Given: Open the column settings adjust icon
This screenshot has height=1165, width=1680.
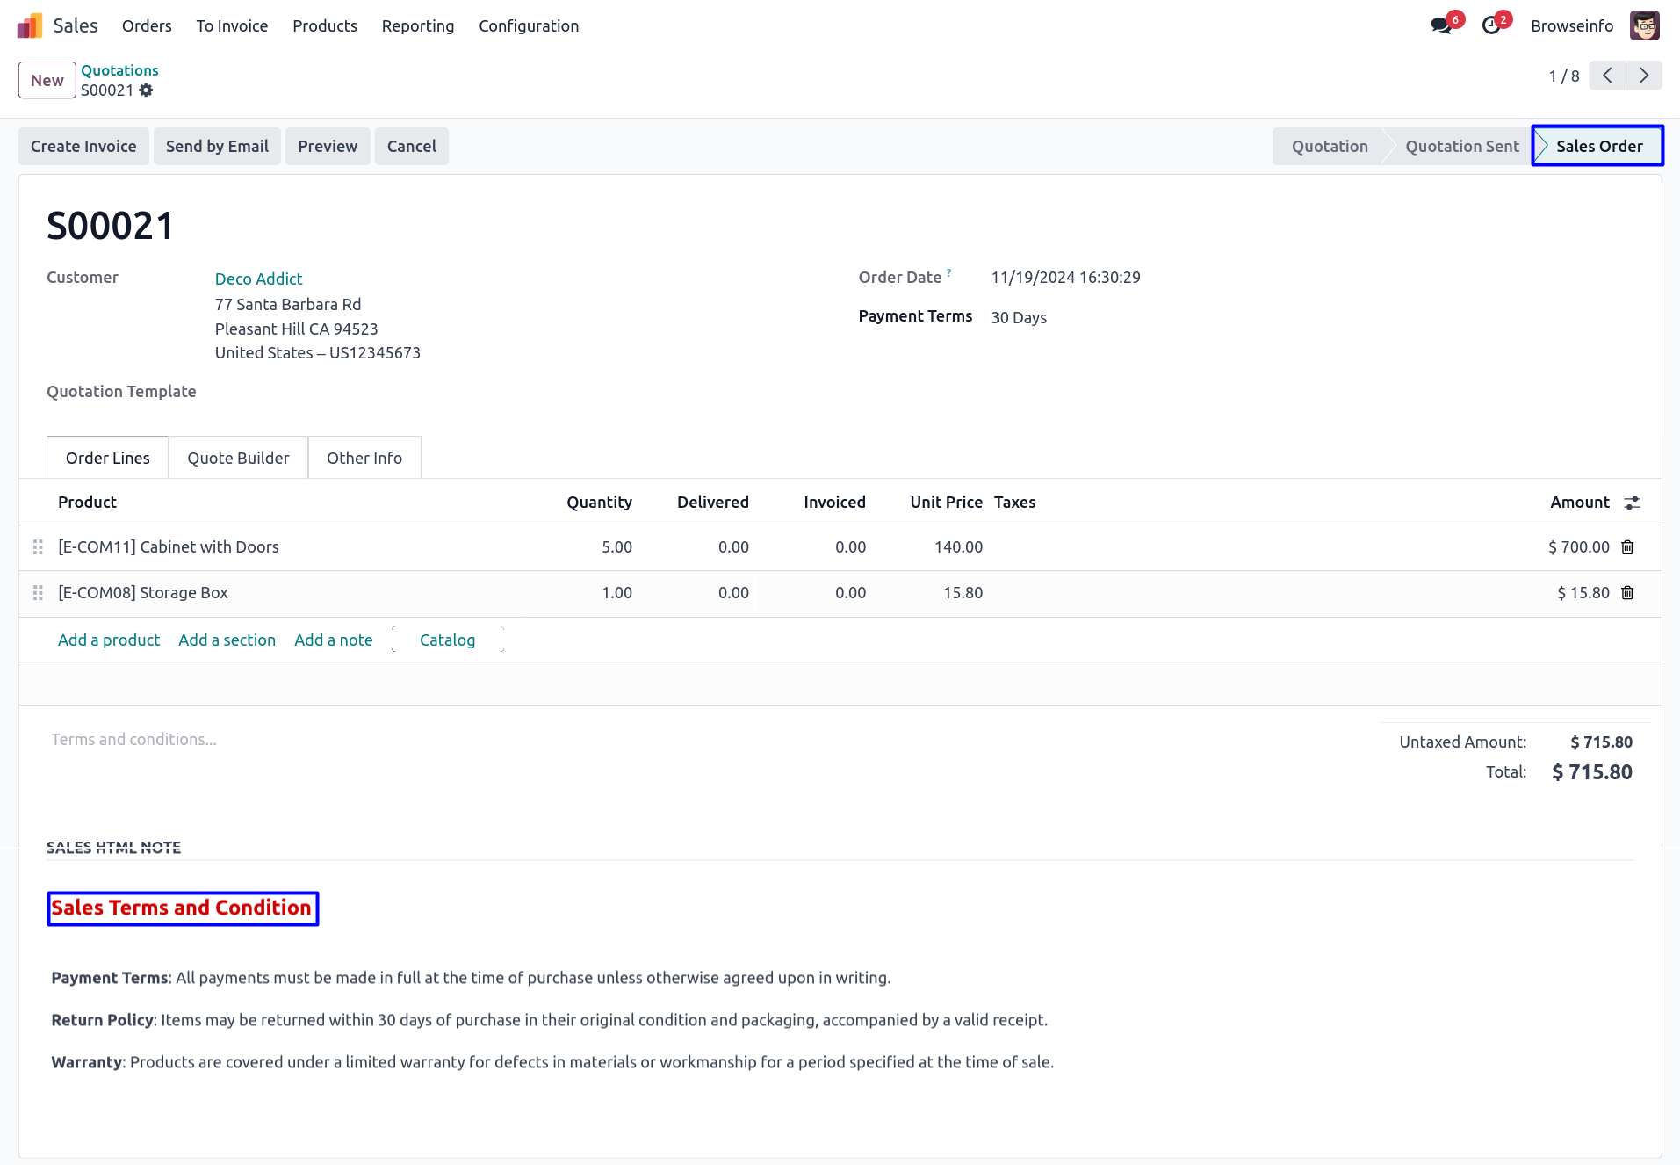Looking at the screenshot, I should 1632,503.
